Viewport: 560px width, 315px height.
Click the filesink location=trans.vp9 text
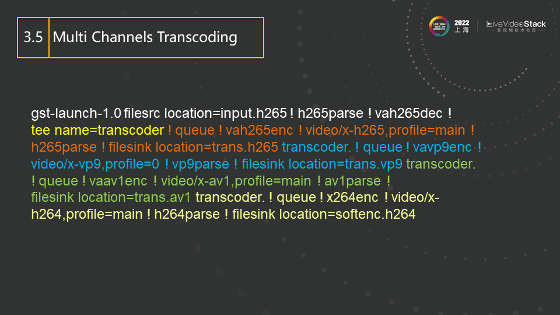[x=321, y=163]
